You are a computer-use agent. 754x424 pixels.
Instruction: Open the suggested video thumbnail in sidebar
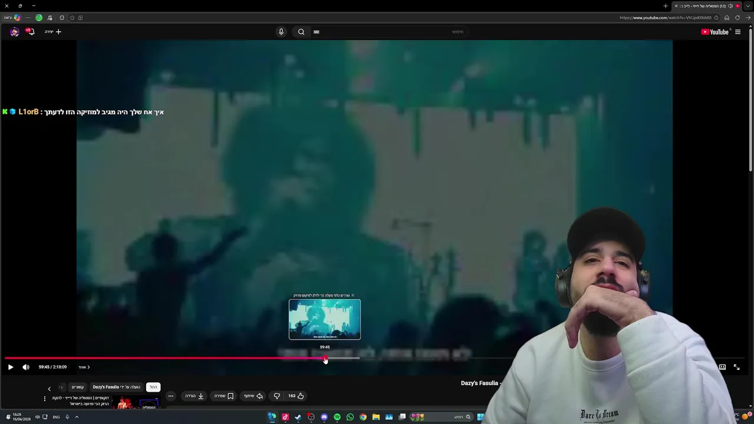(137, 403)
